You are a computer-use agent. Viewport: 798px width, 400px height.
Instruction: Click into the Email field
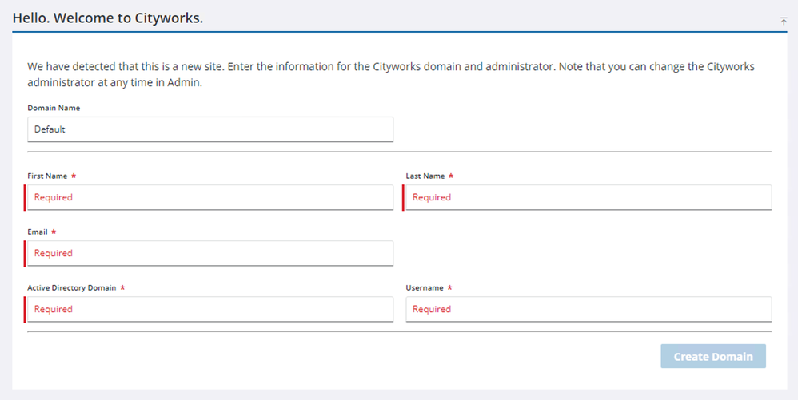(x=210, y=253)
